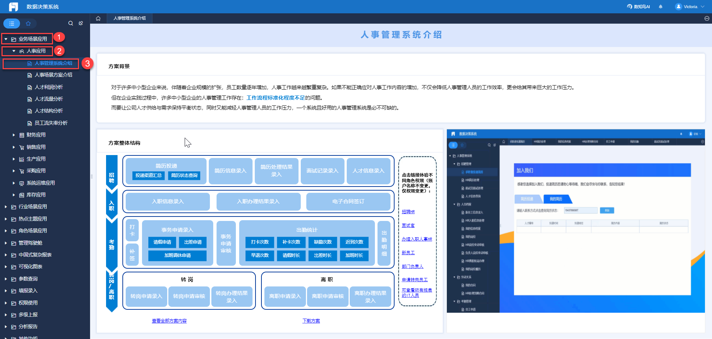Click the tab options icon at right of tab bar
Screen dimensions: 712x339
click(707, 18)
